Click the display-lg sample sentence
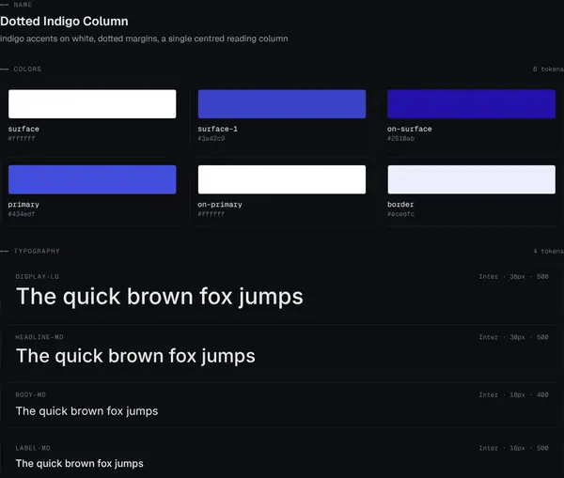This screenshot has height=478, width=564. pos(160,297)
